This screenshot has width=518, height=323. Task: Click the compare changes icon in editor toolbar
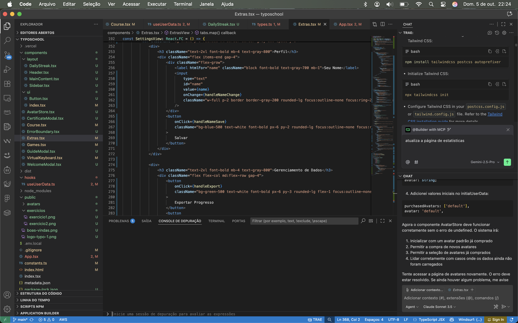(x=375, y=24)
